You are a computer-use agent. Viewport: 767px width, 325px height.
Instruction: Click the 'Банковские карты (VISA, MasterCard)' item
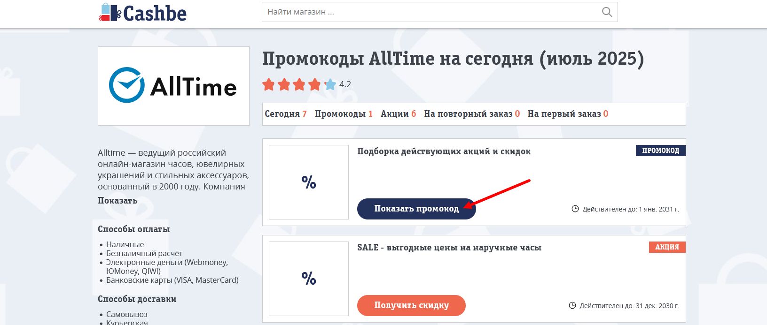(172, 280)
